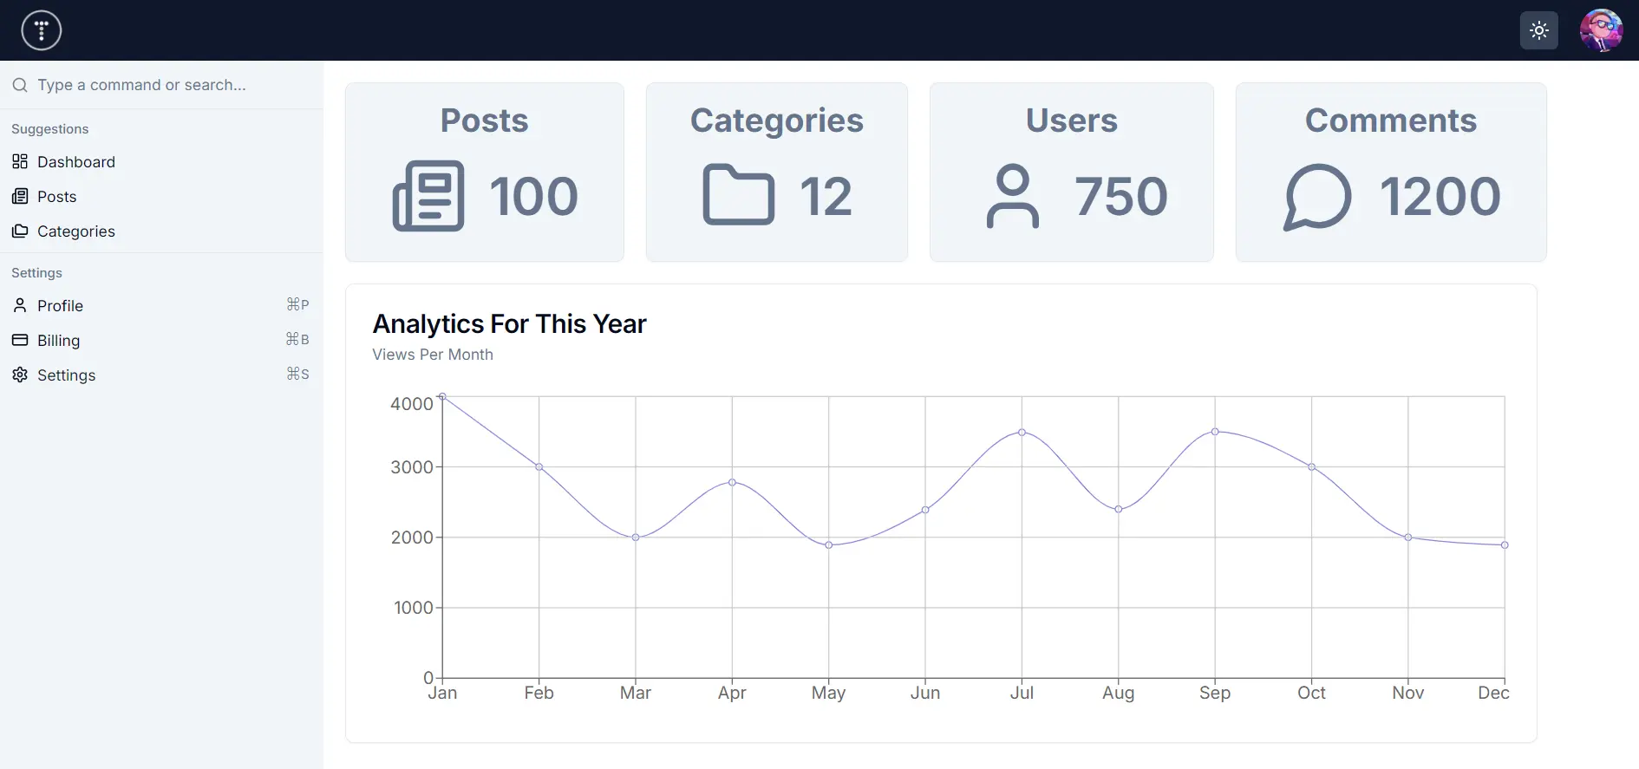Screen dimensions: 1639x769
Task: Click the 3000 y-axis label
Action: click(x=412, y=467)
